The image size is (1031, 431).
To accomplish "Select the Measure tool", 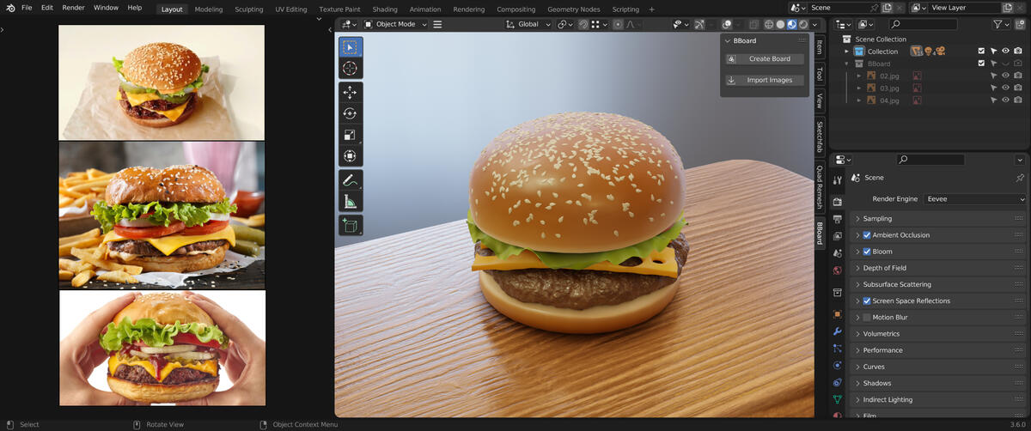I will tap(350, 202).
